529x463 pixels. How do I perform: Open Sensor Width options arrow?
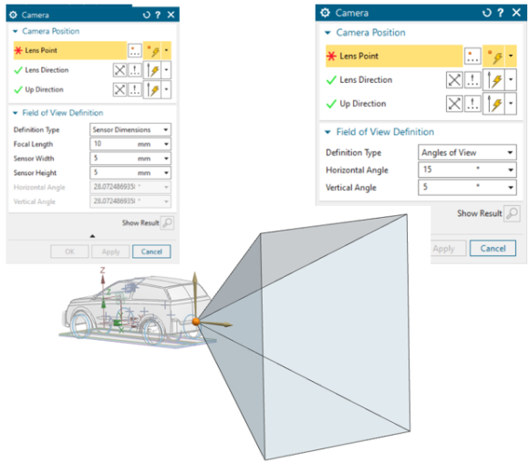coord(166,159)
